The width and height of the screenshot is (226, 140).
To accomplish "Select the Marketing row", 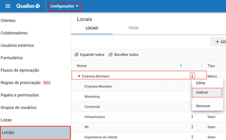I will pyautogui.click(x=92, y=96).
